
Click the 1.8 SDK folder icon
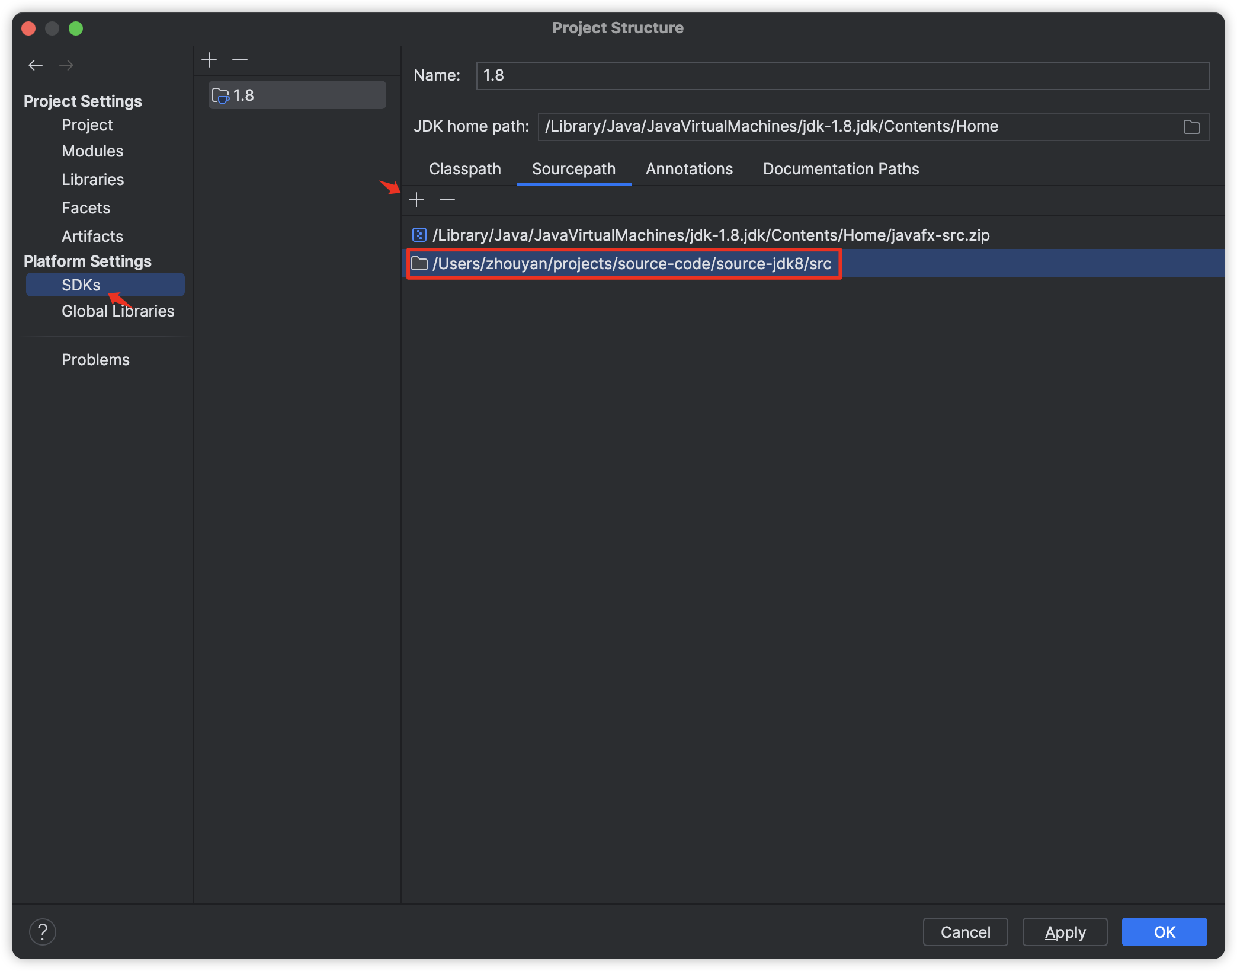(x=220, y=95)
